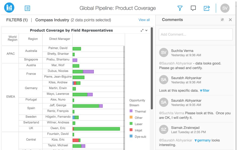The width and height of the screenshot is (238, 150).
Task: Click the World Region column header
Action: point(10,39)
